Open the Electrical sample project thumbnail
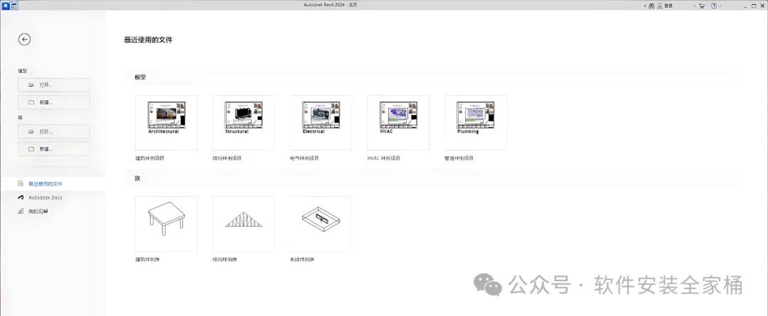Viewport: 768px width, 316px height. pyautogui.click(x=321, y=123)
